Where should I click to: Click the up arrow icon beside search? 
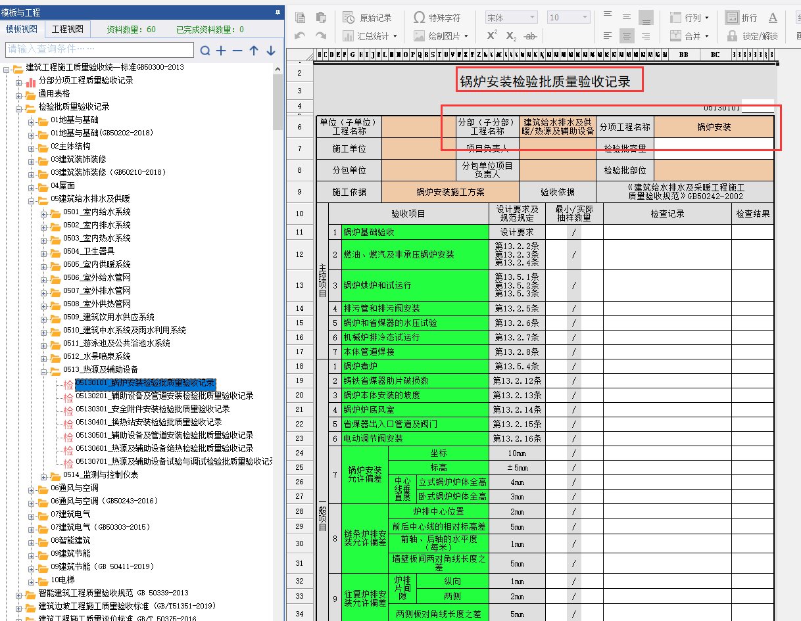254,51
